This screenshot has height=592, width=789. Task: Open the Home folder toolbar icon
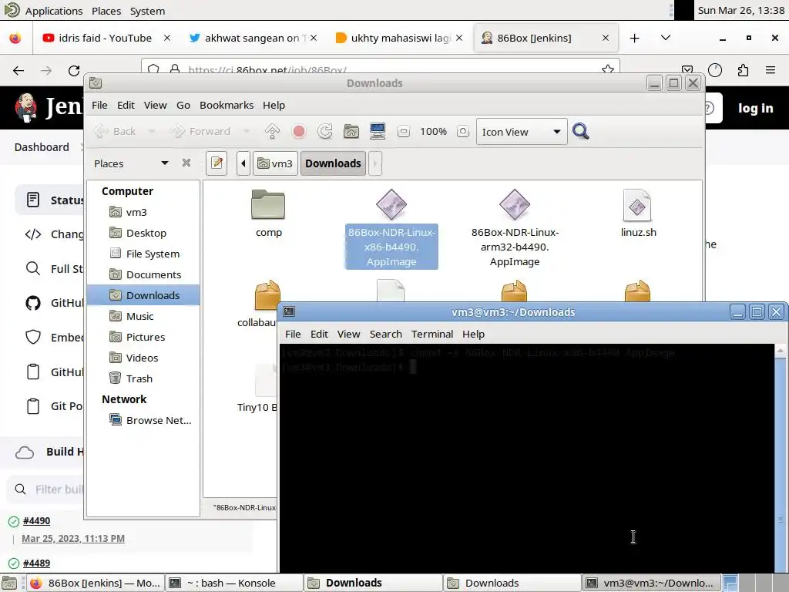[351, 131]
